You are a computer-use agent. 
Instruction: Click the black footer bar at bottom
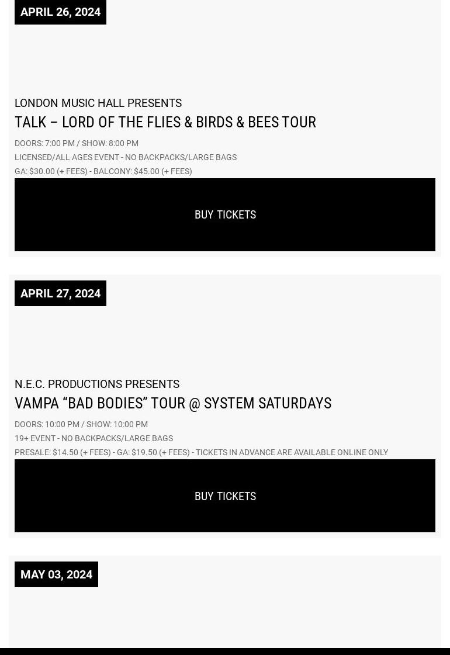(x=225, y=651)
